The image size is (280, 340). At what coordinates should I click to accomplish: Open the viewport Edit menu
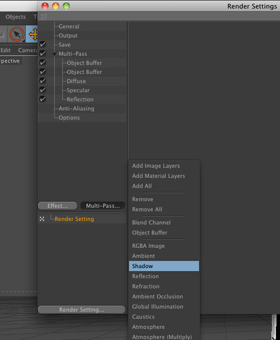tap(6, 50)
